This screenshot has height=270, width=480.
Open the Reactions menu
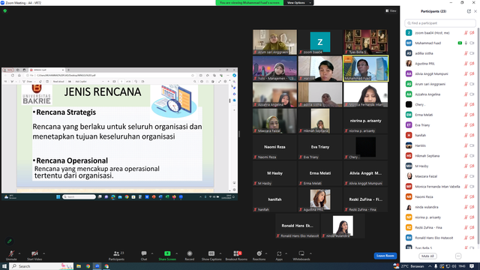click(259, 255)
